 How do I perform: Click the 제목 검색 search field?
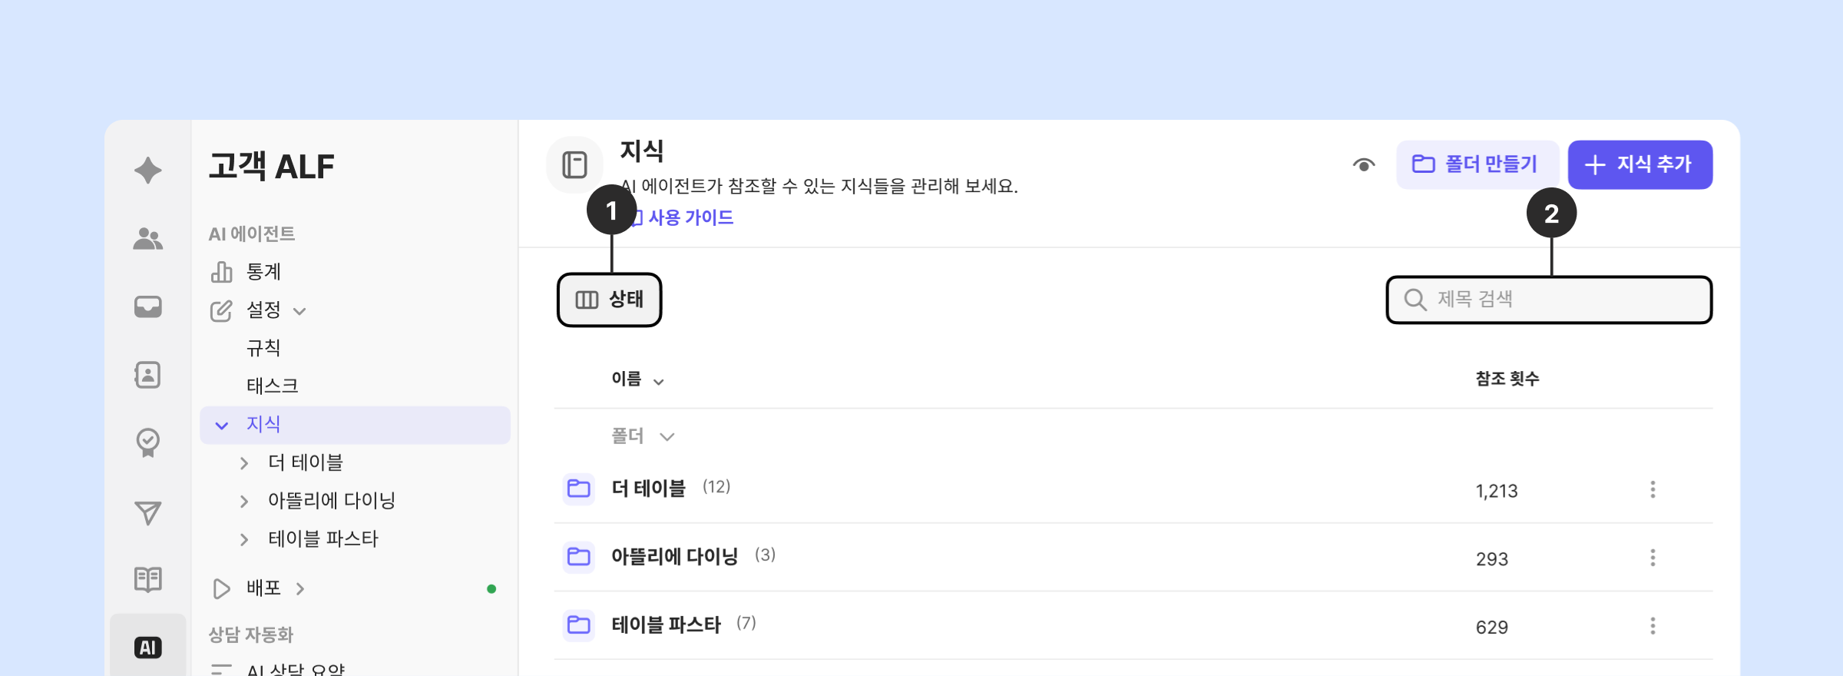(x=1559, y=300)
